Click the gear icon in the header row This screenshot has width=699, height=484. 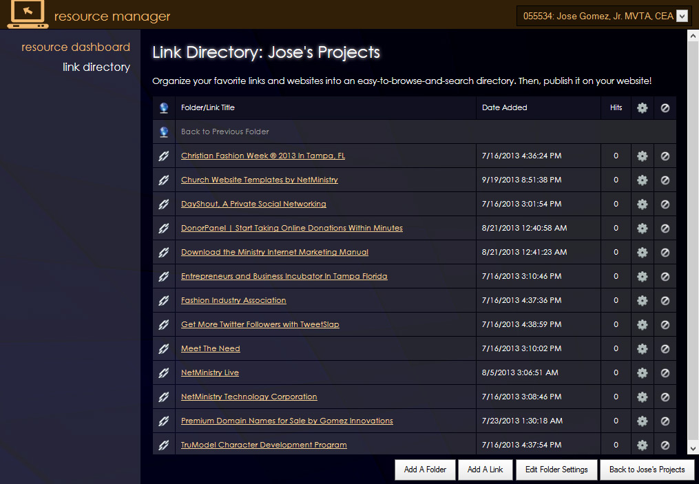click(x=642, y=107)
